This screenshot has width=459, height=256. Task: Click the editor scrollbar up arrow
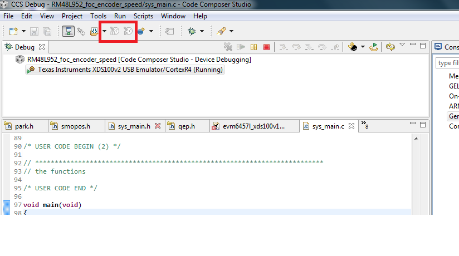pos(416,139)
